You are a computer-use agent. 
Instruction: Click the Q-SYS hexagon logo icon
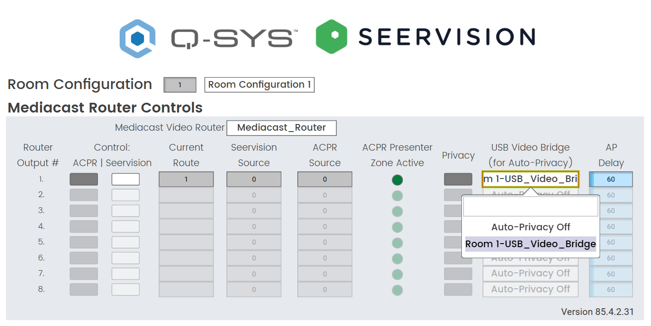coord(137,39)
